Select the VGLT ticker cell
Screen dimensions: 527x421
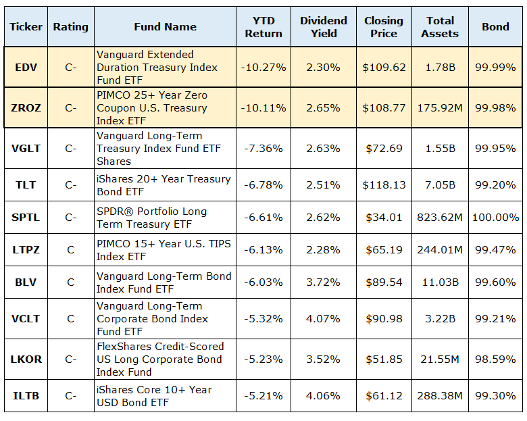pyautogui.click(x=26, y=148)
